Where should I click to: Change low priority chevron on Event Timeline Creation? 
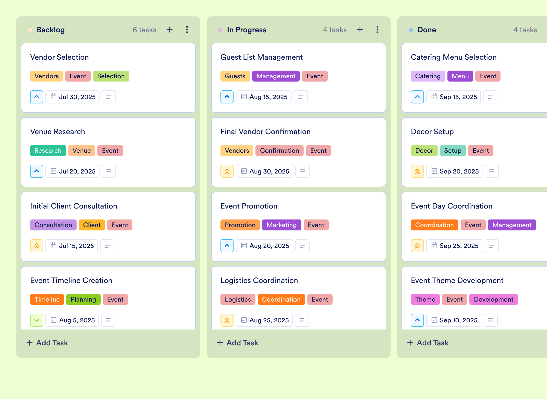pos(37,320)
